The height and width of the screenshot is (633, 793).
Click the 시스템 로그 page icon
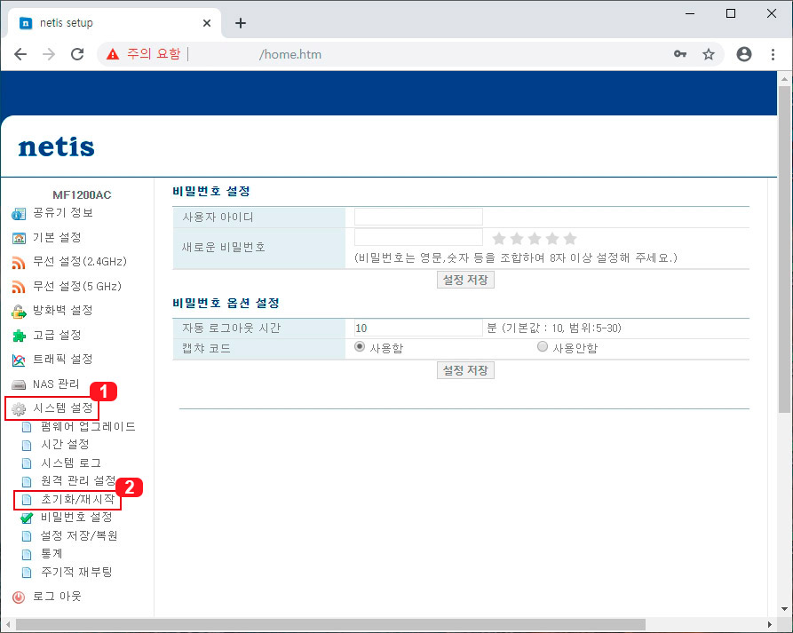pyautogui.click(x=27, y=463)
